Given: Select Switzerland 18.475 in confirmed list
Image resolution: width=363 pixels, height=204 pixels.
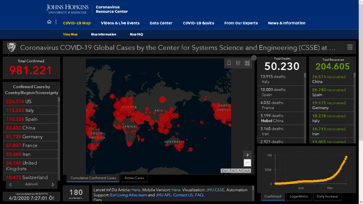Looking at the screenshot, I should 30,177.
